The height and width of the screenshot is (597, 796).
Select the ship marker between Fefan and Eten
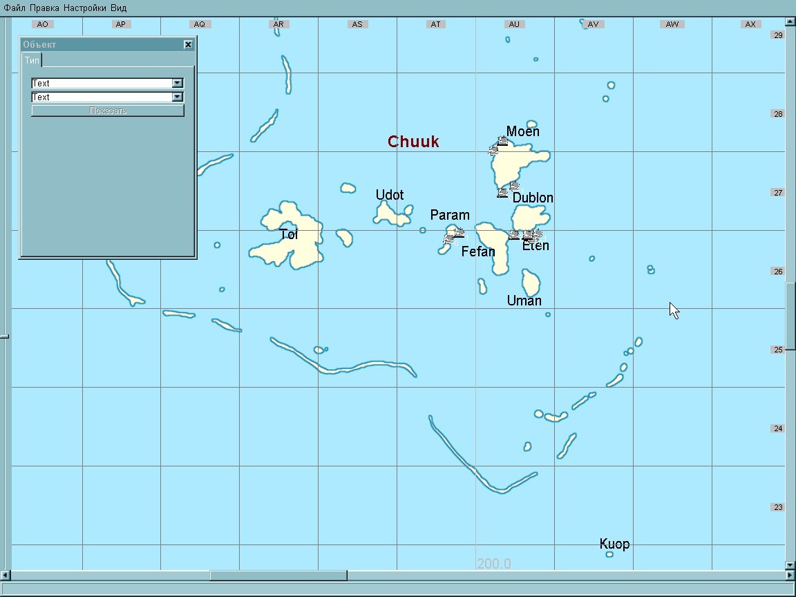pyautogui.click(x=514, y=235)
